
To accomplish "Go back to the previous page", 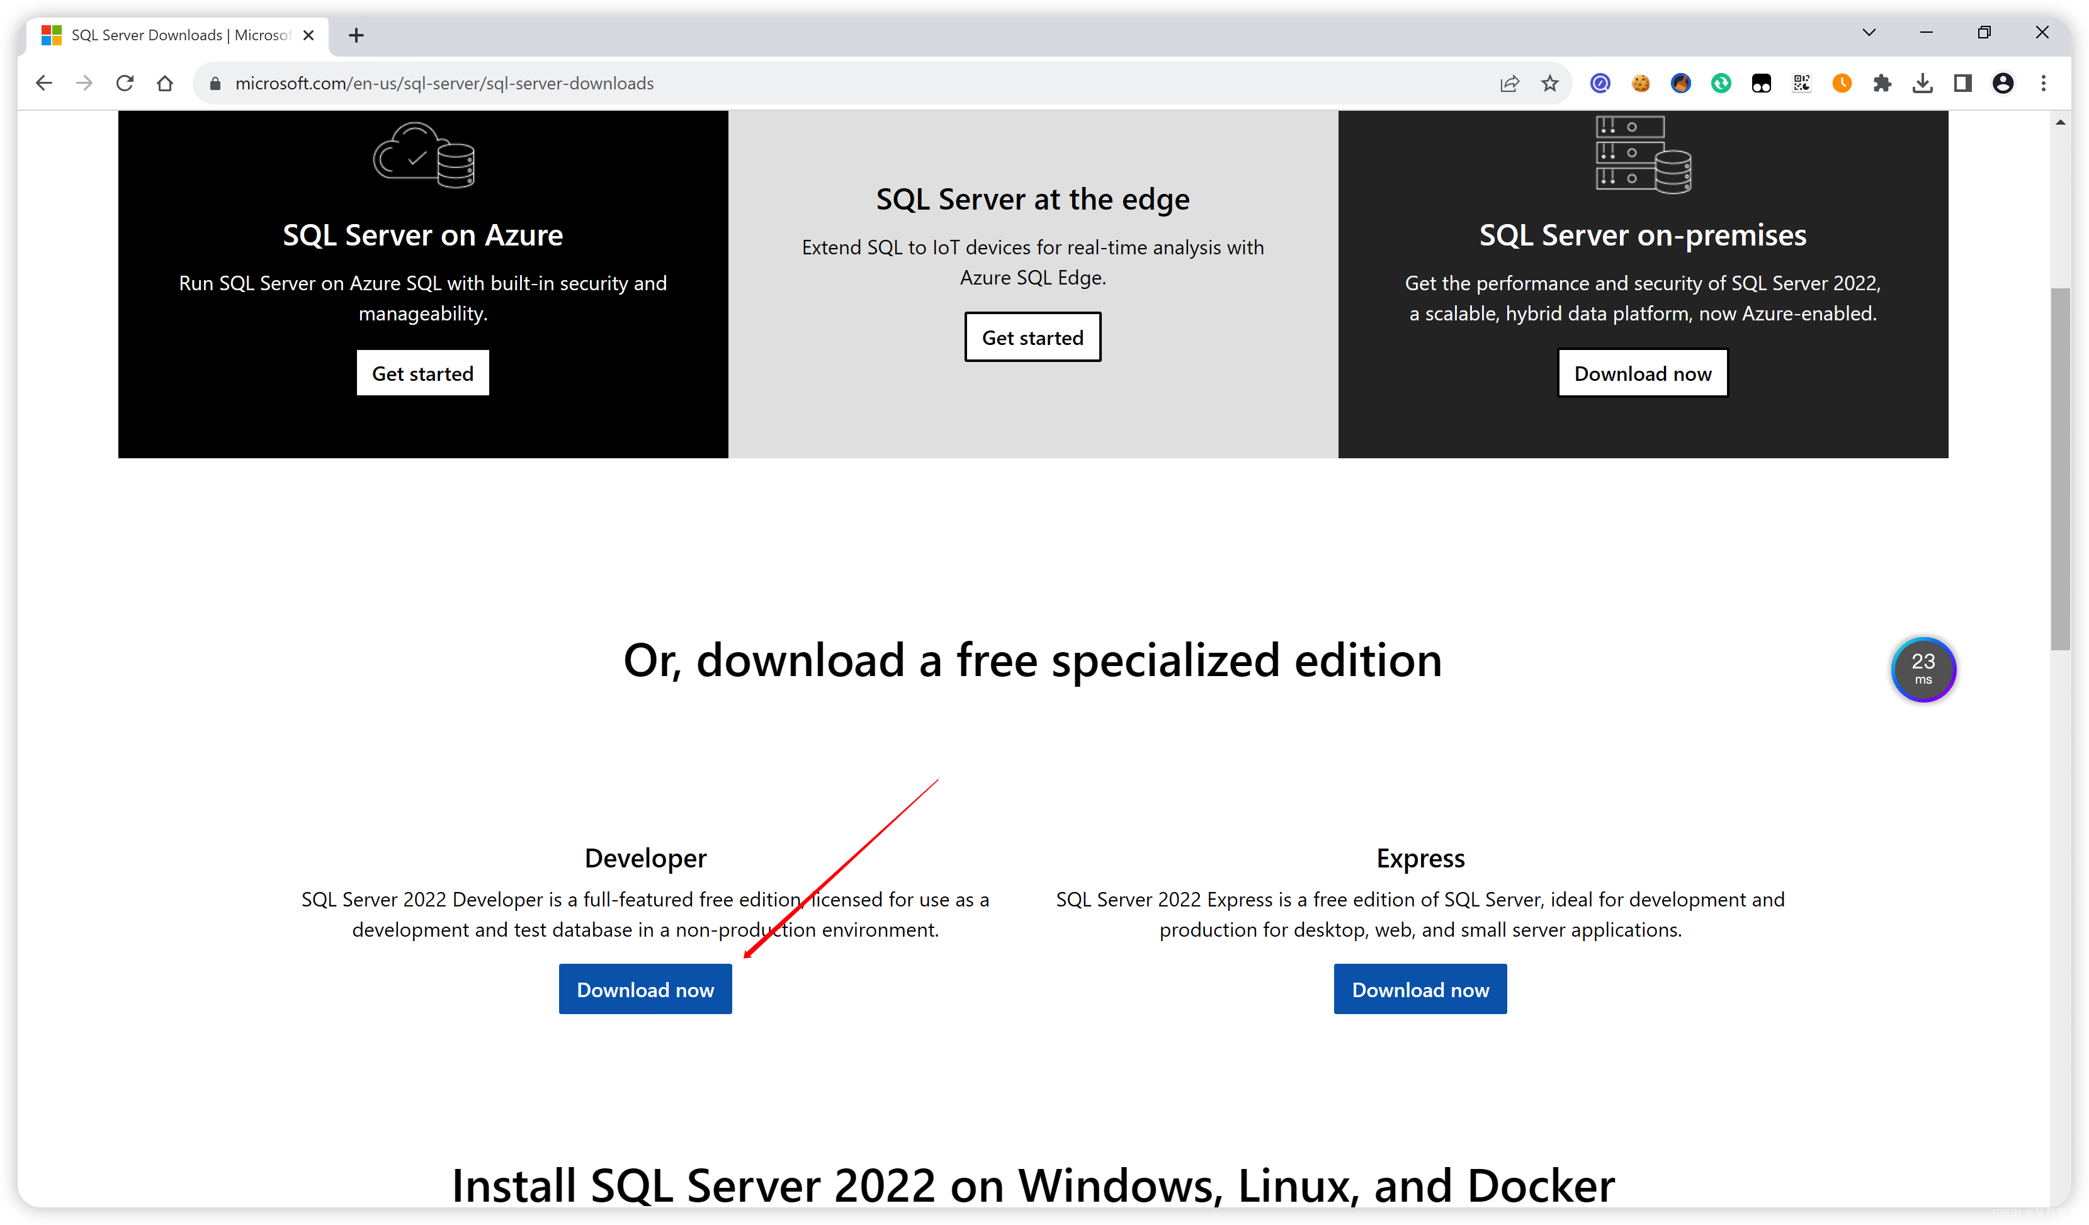I will pyautogui.click(x=44, y=83).
